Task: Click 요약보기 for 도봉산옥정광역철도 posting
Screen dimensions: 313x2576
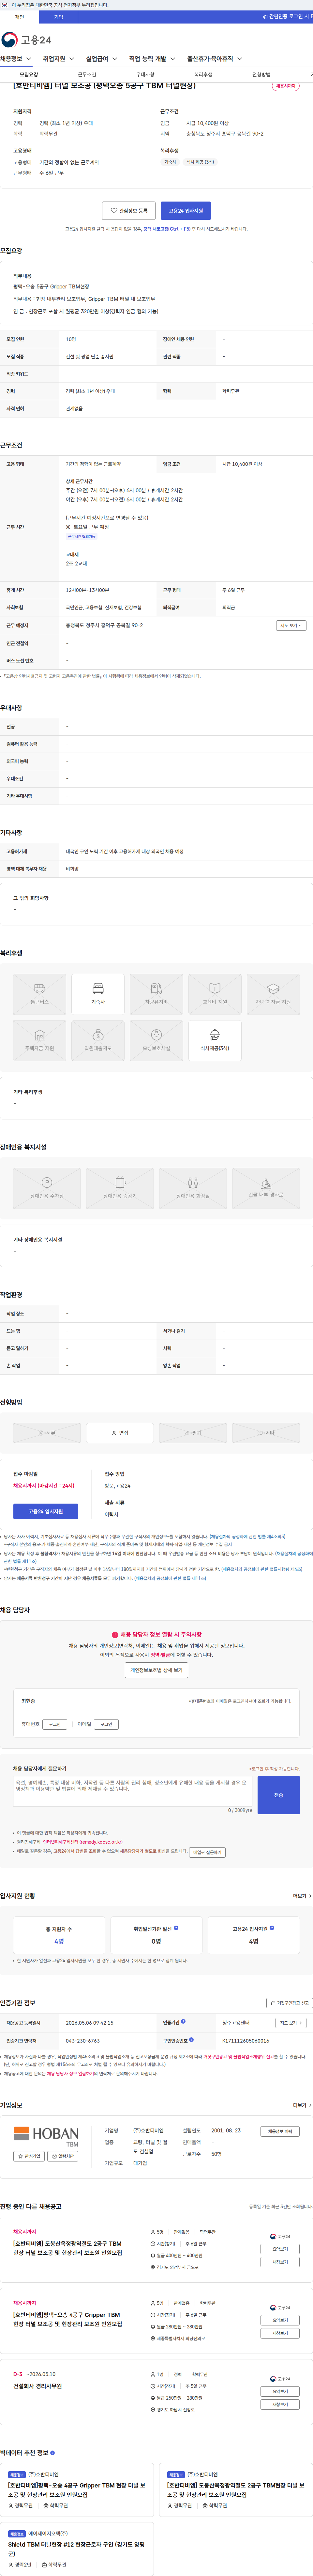Action: 280,2249
